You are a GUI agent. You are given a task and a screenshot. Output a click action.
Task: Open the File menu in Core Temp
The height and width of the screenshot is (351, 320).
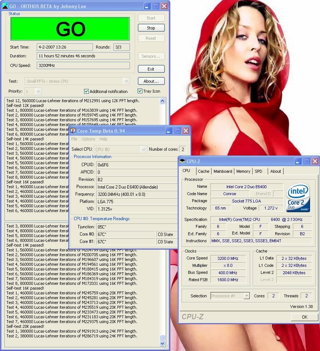tap(74, 139)
